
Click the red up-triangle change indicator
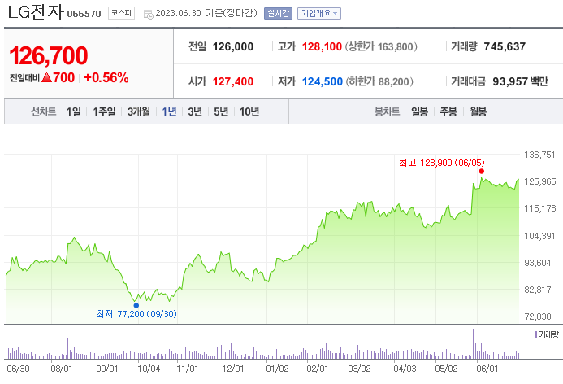(46, 77)
